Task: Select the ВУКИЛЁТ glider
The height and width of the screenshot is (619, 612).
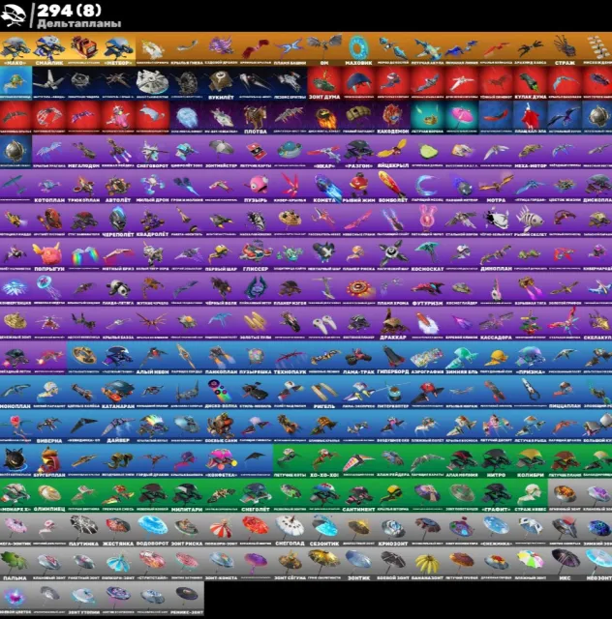Action: 221,83
